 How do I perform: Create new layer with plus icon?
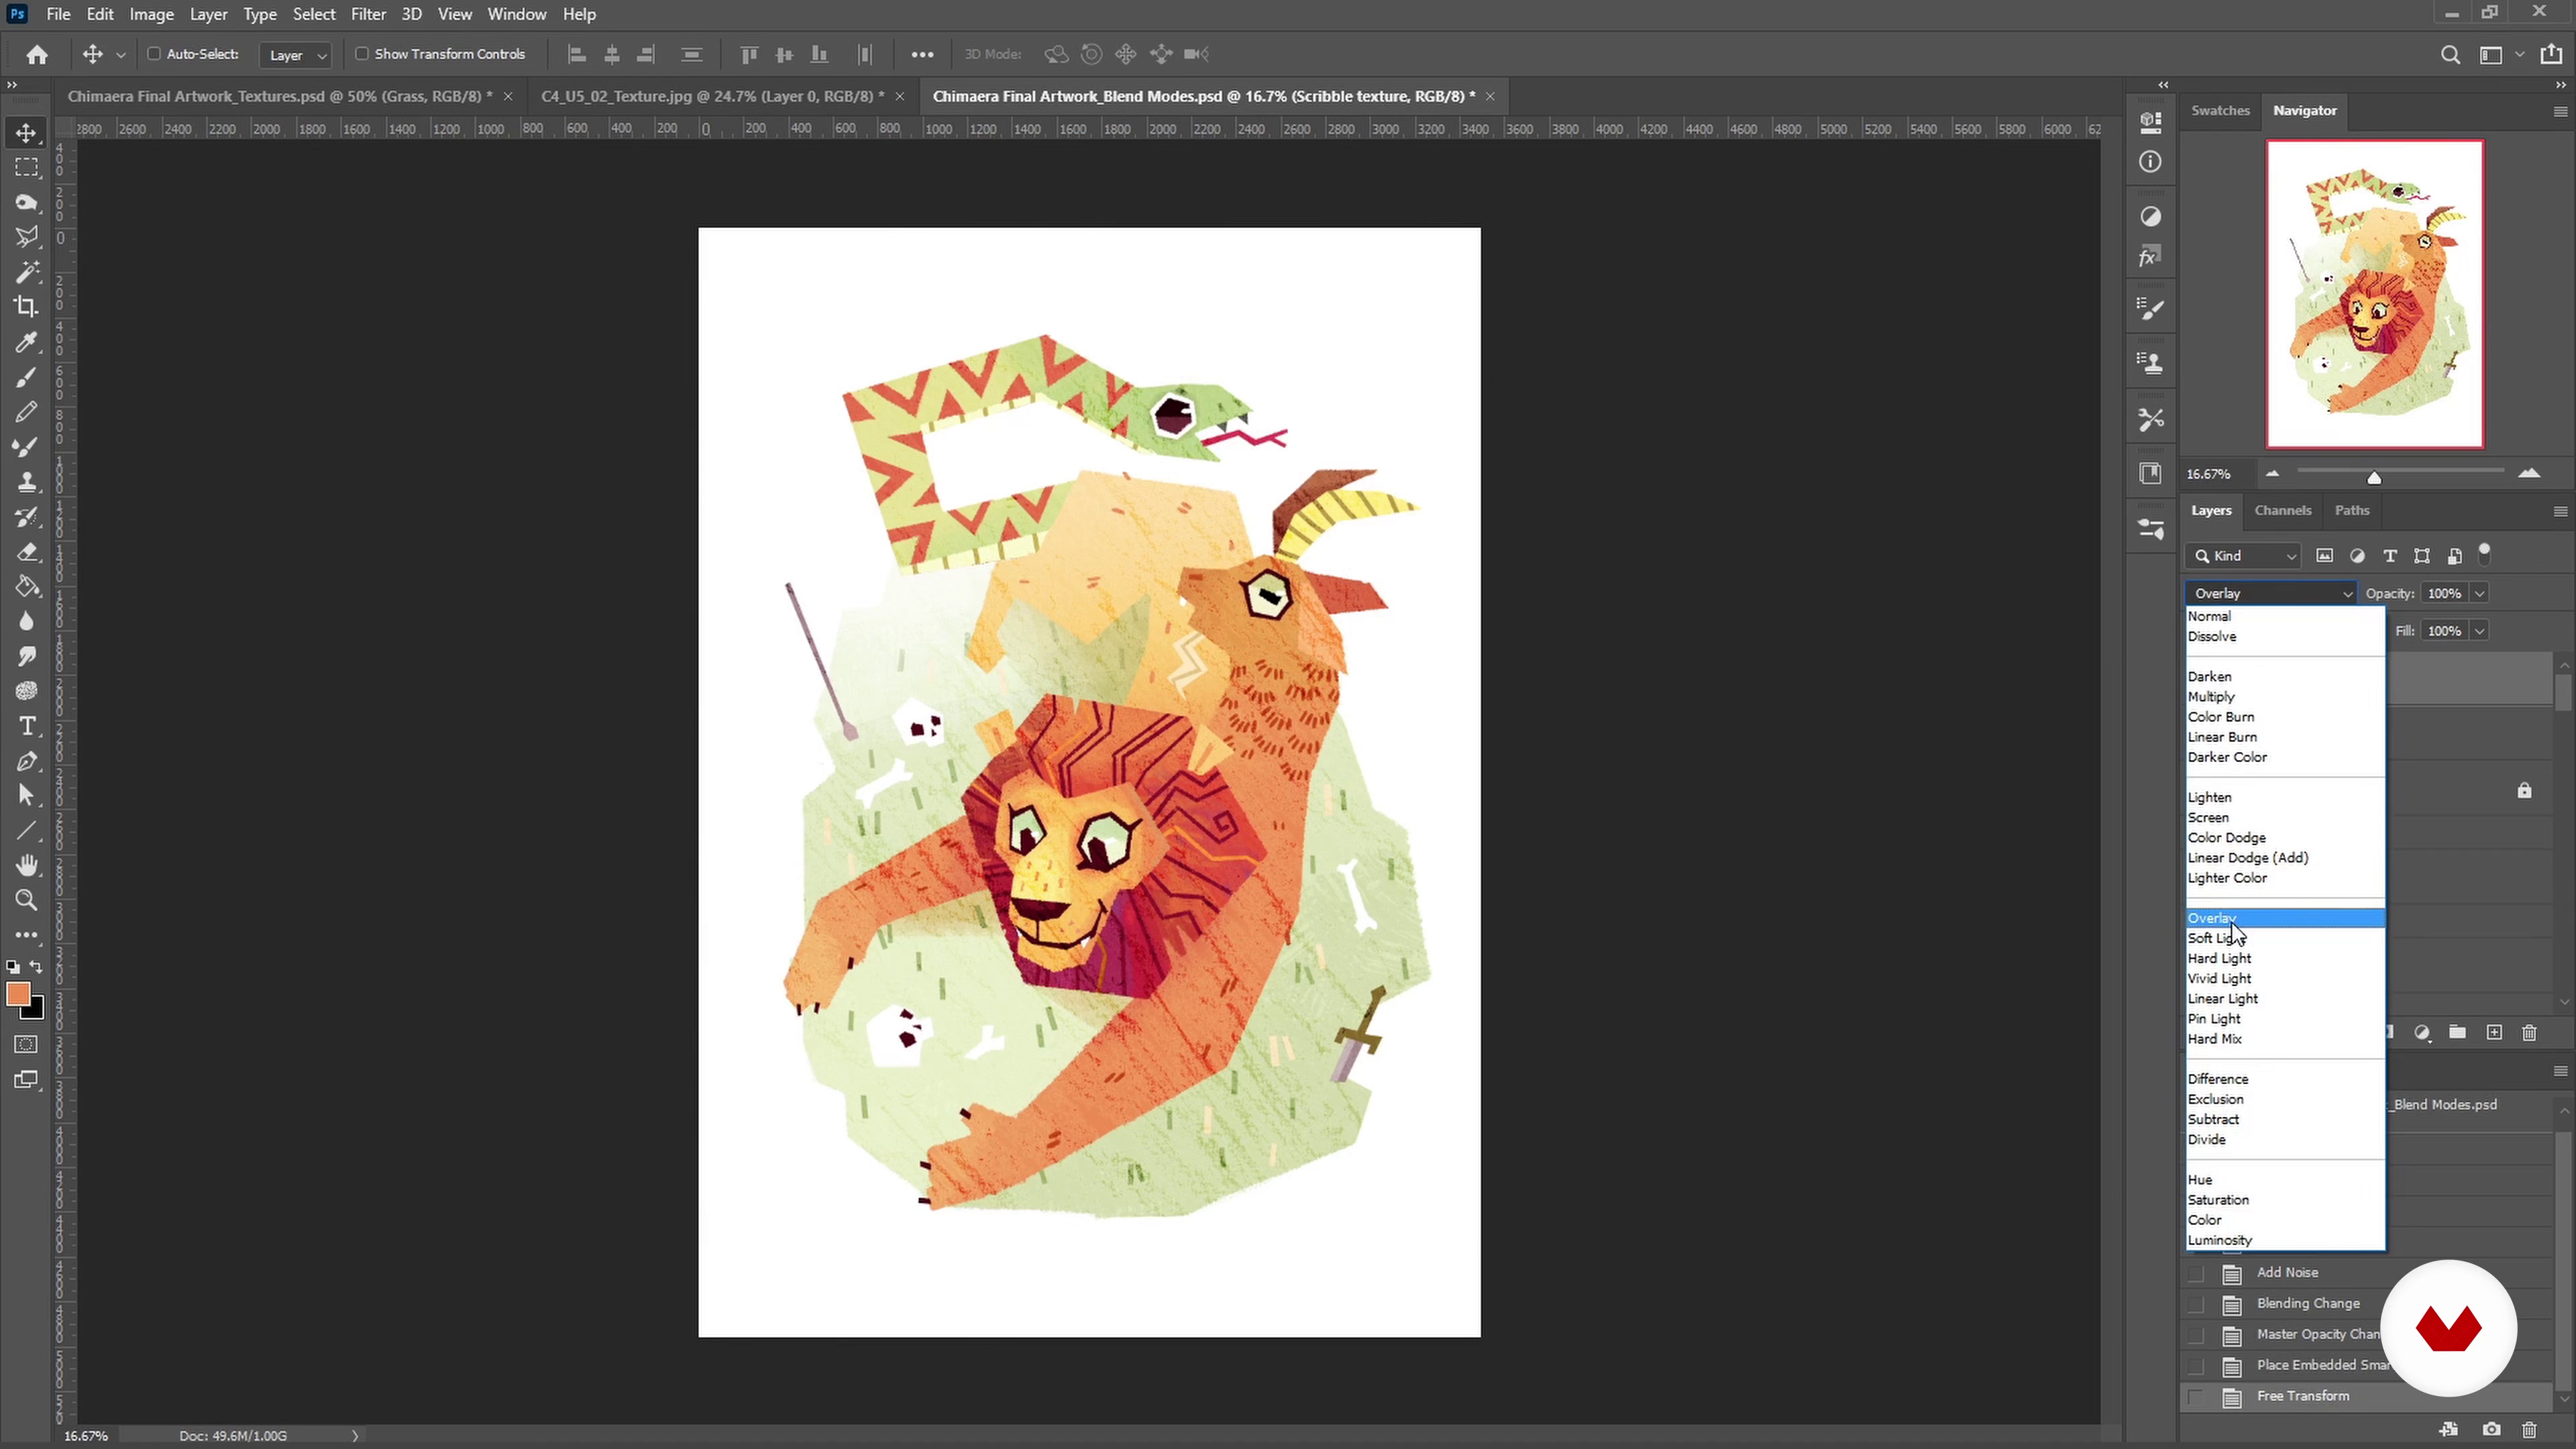click(2494, 1033)
